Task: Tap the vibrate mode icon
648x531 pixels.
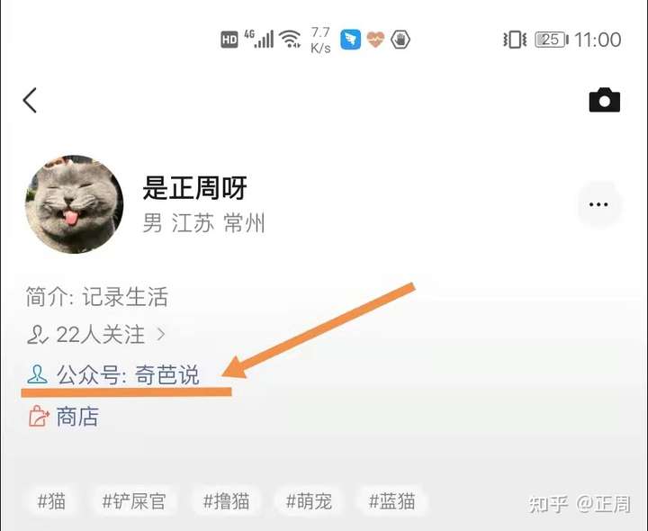Action: tap(515, 40)
